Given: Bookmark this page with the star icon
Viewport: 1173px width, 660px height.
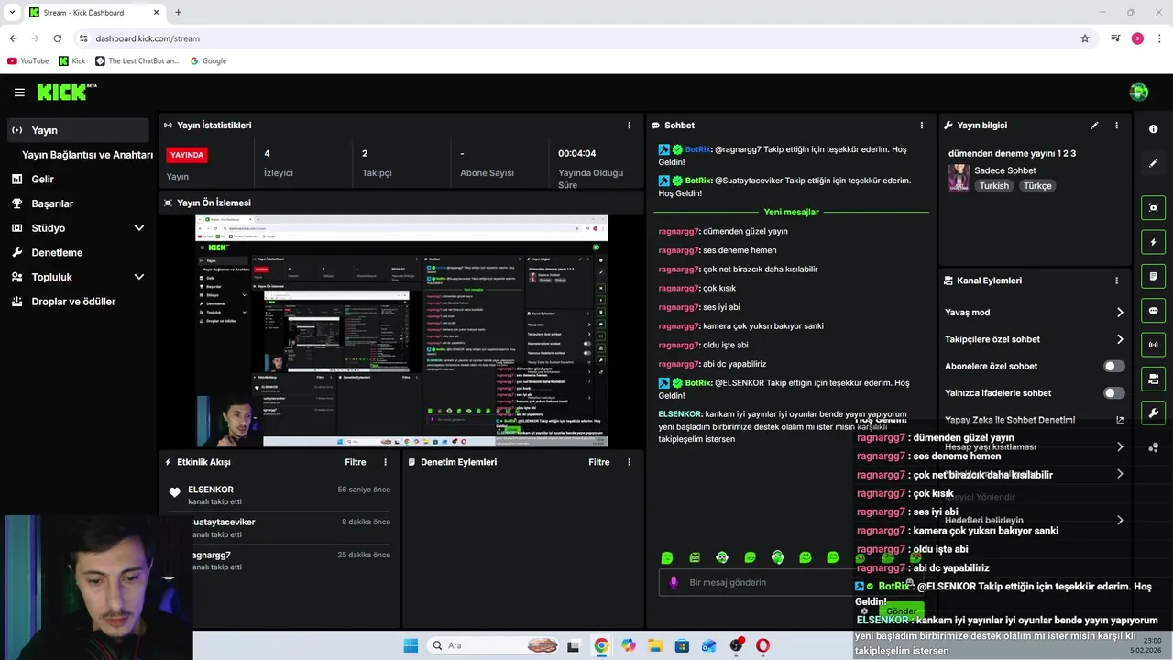Looking at the screenshot, I should [1085, 38].
